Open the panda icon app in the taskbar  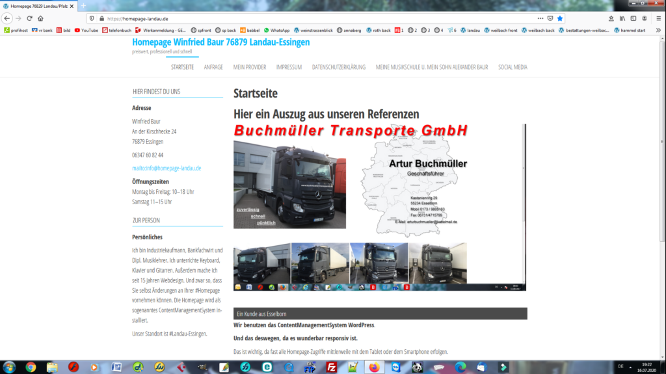pos(417,367)
